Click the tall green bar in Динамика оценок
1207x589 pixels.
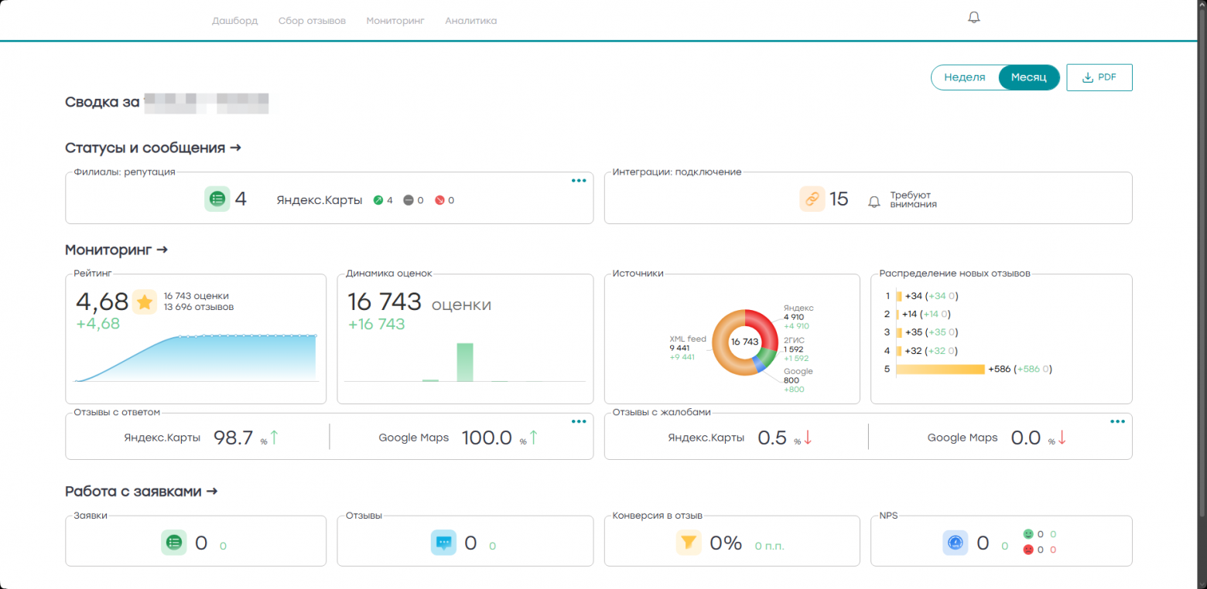[x=465, y=362]
